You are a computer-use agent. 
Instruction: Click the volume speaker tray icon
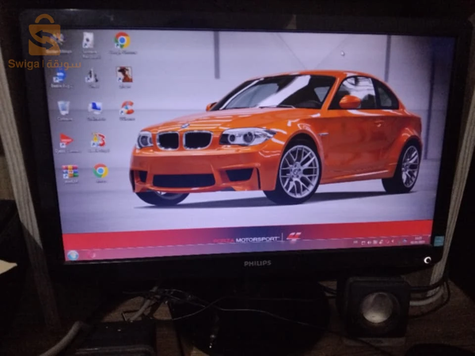pyautogui.click(x=369, y=242)
